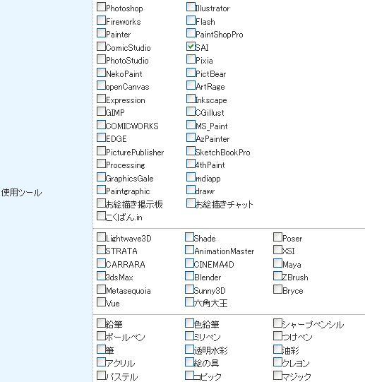Tick the openCanvas checkbox

(101, 85)
